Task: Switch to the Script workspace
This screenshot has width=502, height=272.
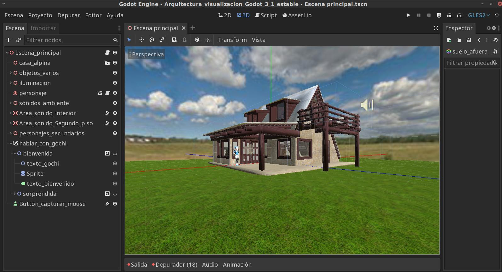Action: (266, 15)
